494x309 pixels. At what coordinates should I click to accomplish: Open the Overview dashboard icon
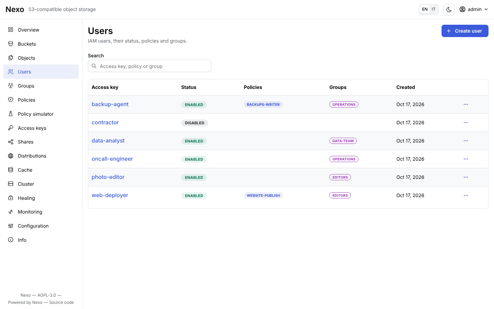pos(11,30)
